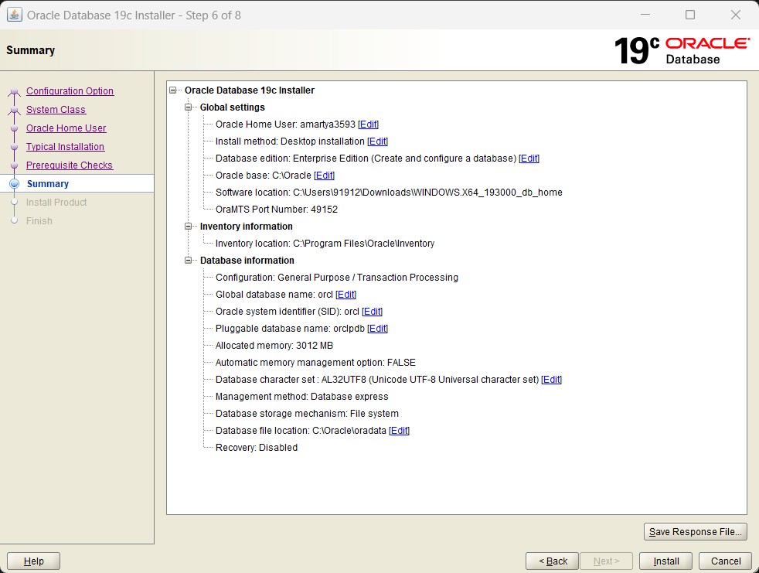Click the Help button
759x573 pixels.
[x=33, y=561]
